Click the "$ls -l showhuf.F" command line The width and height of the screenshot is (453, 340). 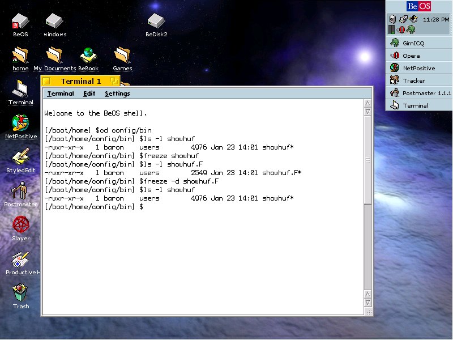[171, 164]
